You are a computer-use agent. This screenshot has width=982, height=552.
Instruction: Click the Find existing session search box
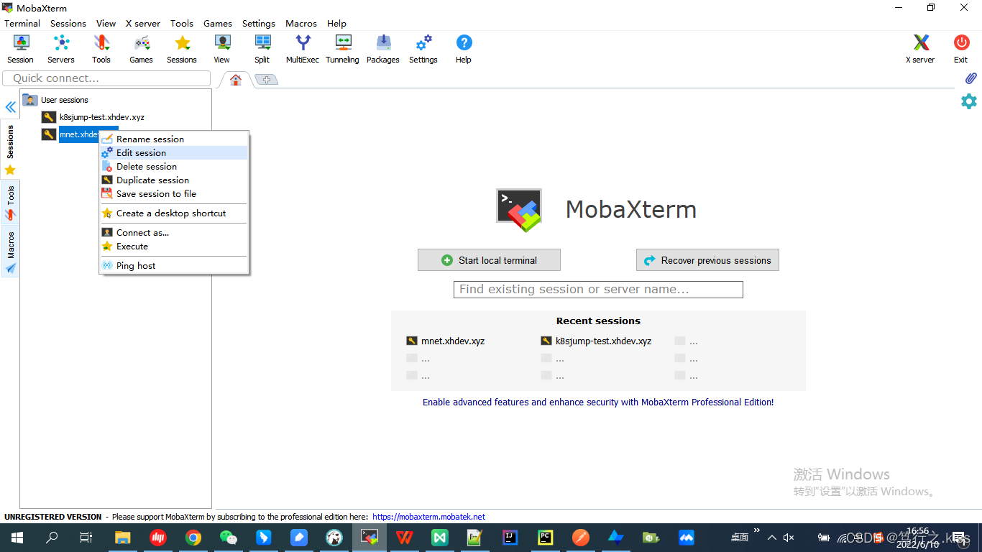pos(598,290)
